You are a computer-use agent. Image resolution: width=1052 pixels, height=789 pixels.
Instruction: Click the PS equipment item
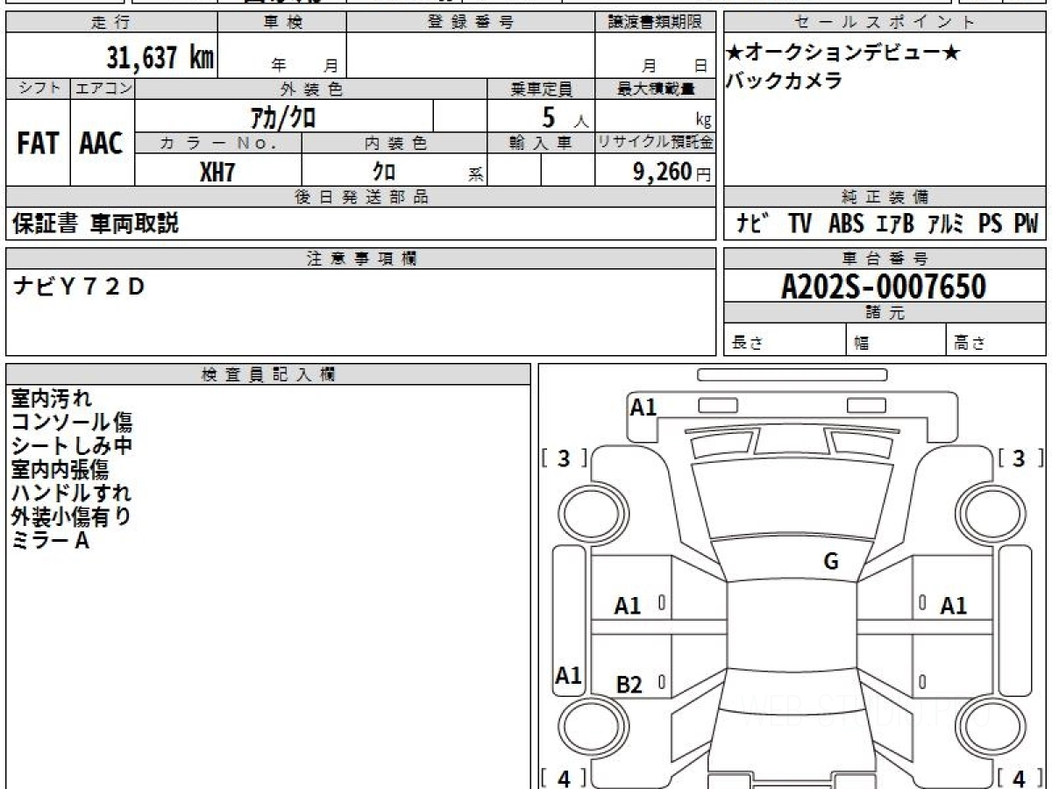point(991,224)
